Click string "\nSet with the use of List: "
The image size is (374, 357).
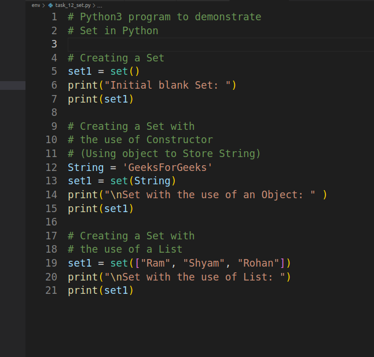coord(195,277)
